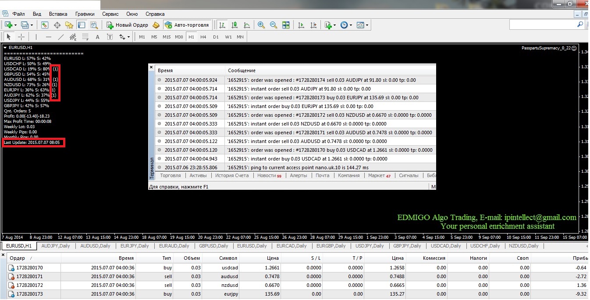Open the Вставка menu
Viewport: 590px width, 300px height.
click(x=58, y=14)
